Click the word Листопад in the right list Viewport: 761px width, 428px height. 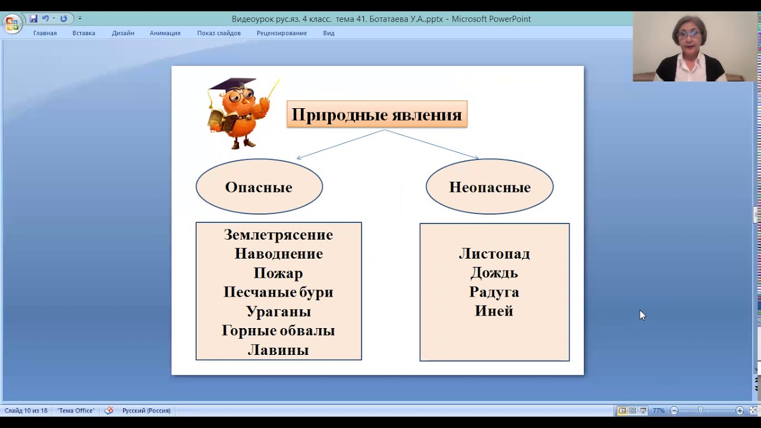(494, 254)
